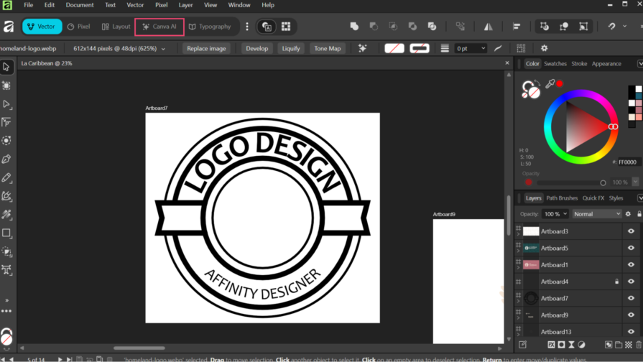This screenshot has height=362, width=643.
Task: Select the Pencil tool
Action: [x=6, y=177]
